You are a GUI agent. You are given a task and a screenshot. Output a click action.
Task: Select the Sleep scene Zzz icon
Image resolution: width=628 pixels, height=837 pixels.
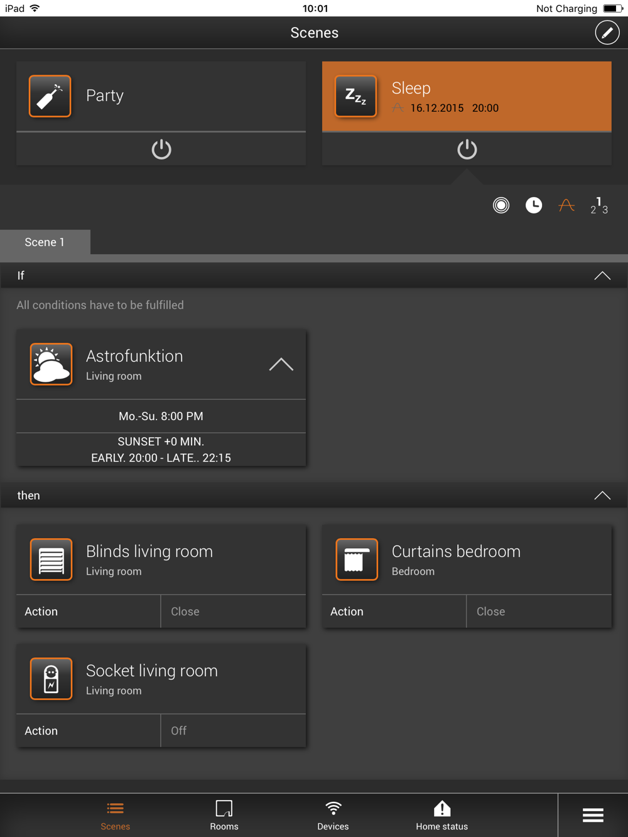(x=356, y=96)
